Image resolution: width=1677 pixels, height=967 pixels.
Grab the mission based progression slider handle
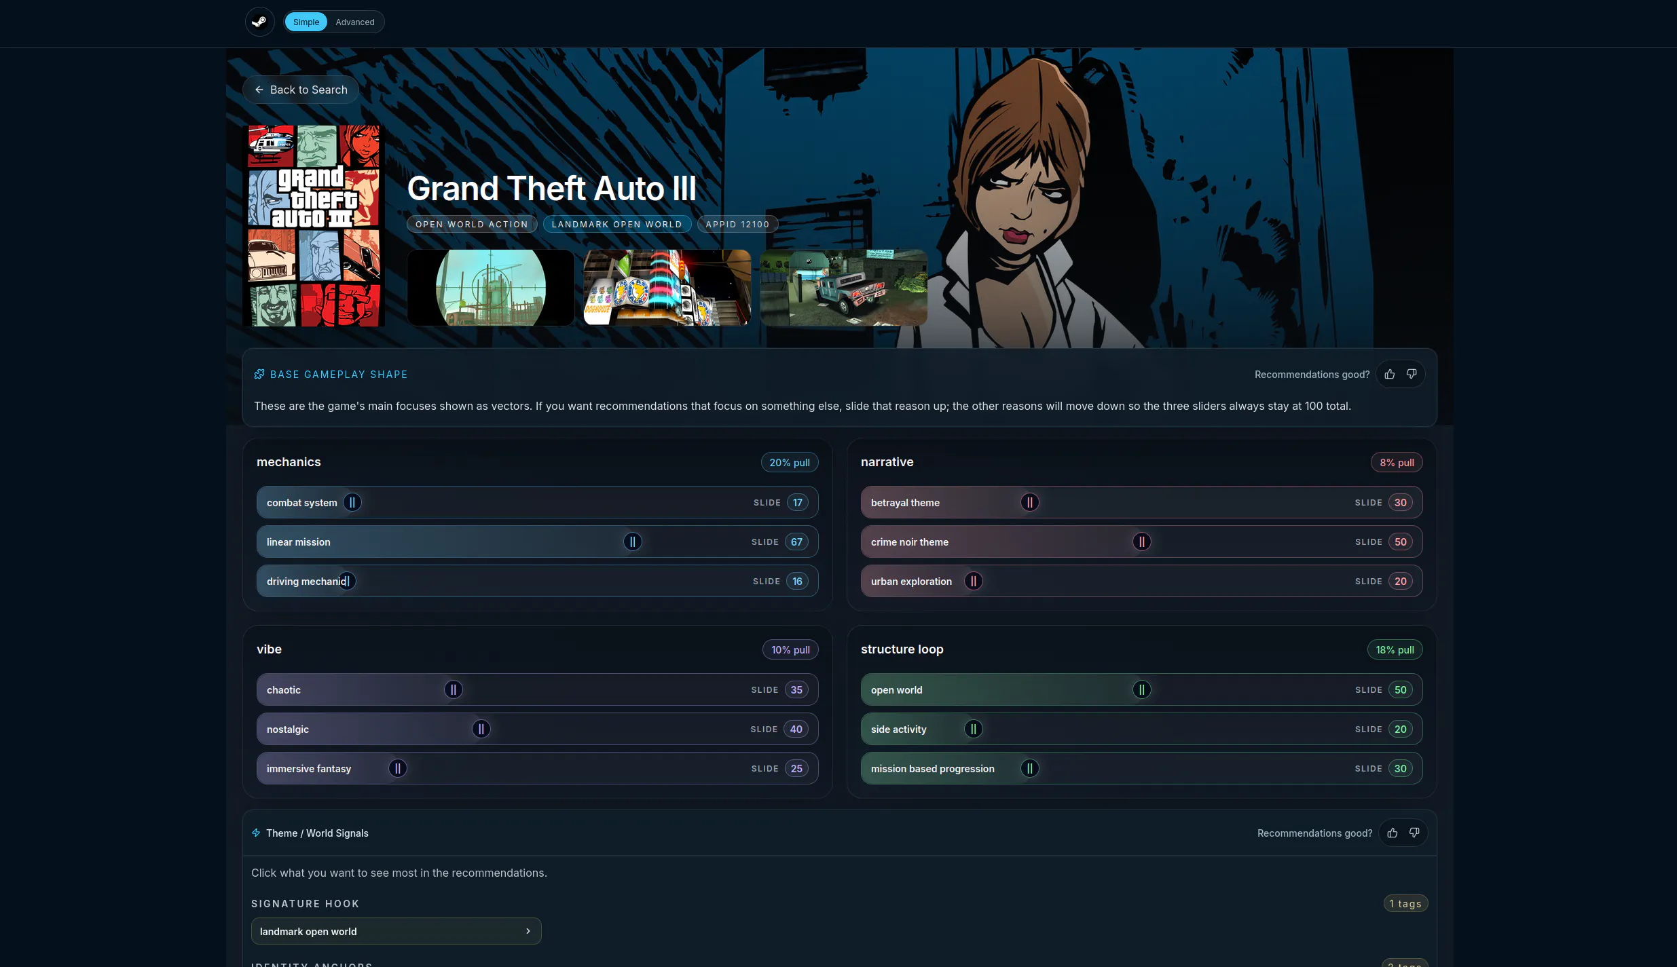(1030, 768)
